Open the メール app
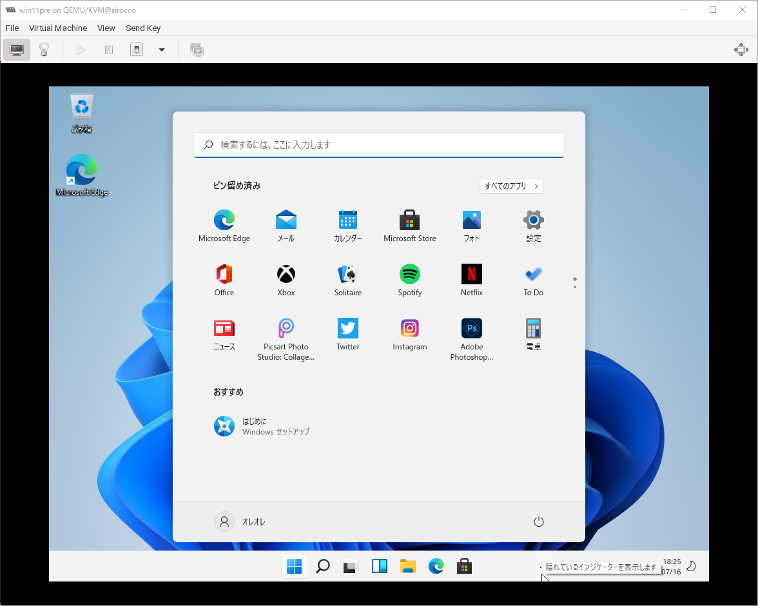The width and height of the screenshot is (758, 606). (286, 226)
